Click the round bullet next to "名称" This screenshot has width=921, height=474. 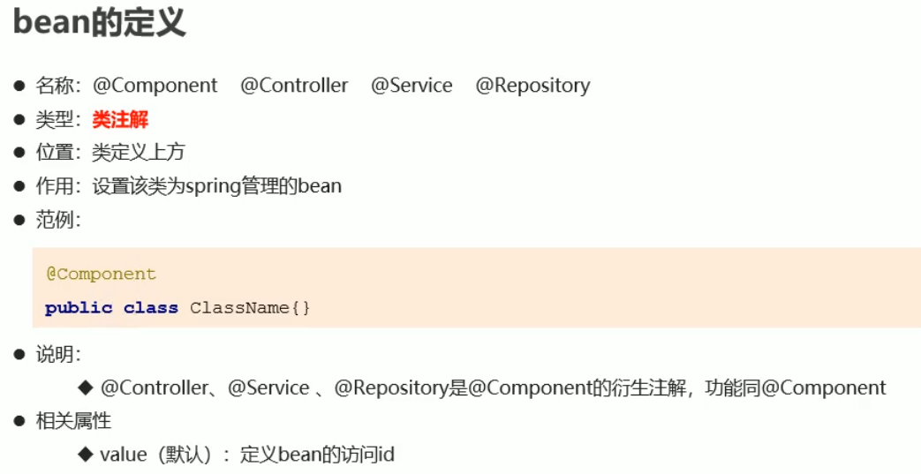(19, 86)
